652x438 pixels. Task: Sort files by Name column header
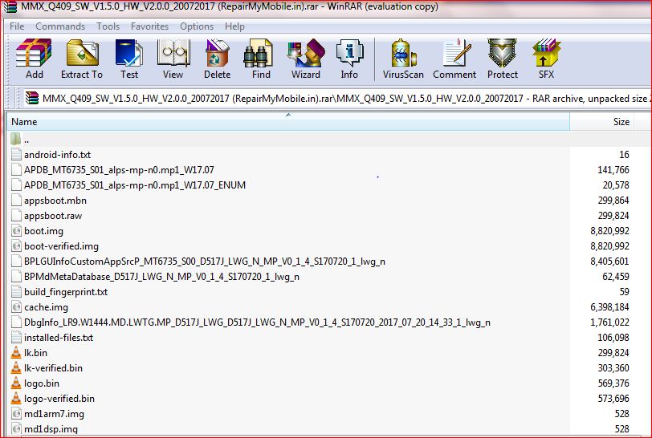pos(24,122)
